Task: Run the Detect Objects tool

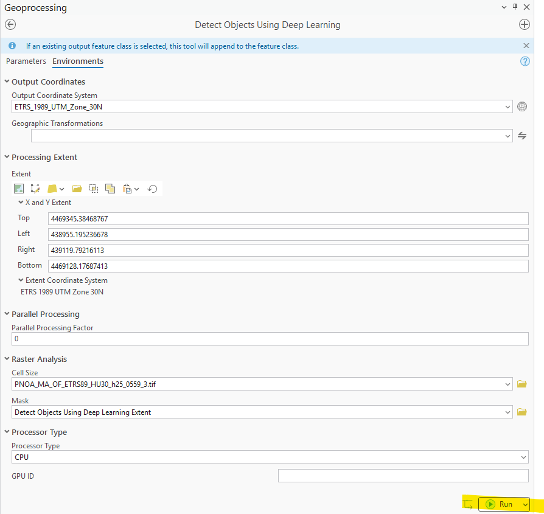Action: point(500,504)
